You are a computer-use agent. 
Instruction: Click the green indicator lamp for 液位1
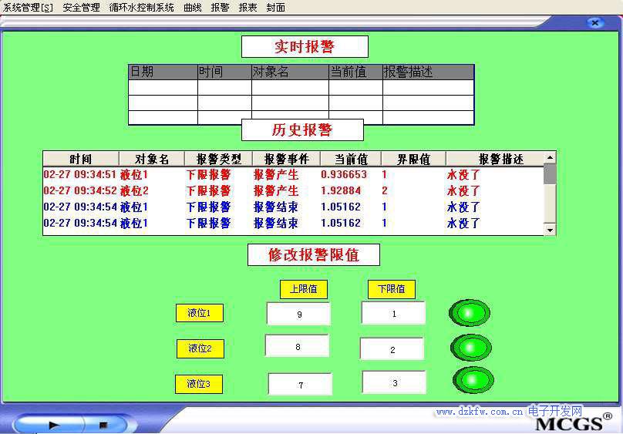(x=470, y=313)
